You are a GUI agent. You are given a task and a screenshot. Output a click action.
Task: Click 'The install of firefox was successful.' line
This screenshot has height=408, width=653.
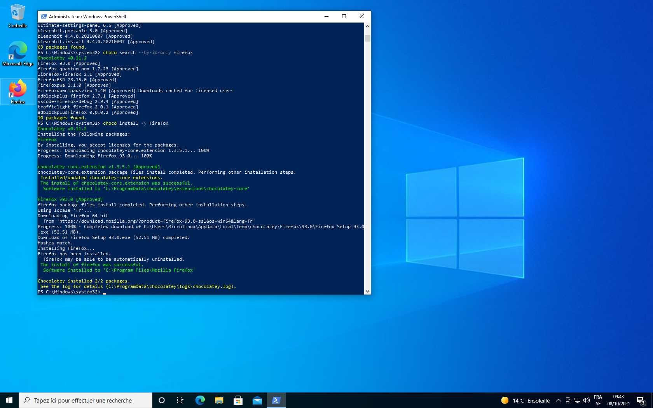[x=92, y=265]
